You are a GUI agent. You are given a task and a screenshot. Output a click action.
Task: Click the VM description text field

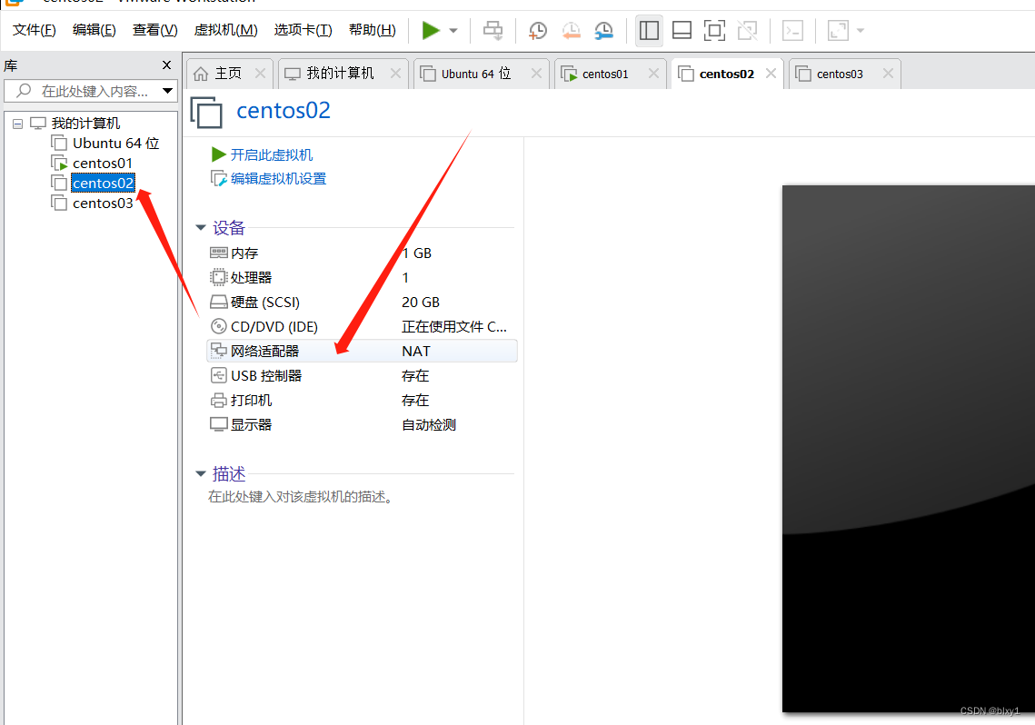click(x=301, y=497)
